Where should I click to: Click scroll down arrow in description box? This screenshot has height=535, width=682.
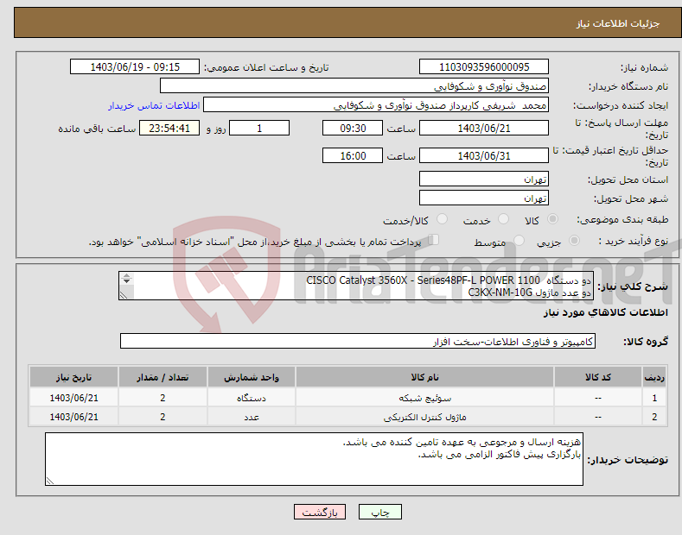tap(126, 281)
